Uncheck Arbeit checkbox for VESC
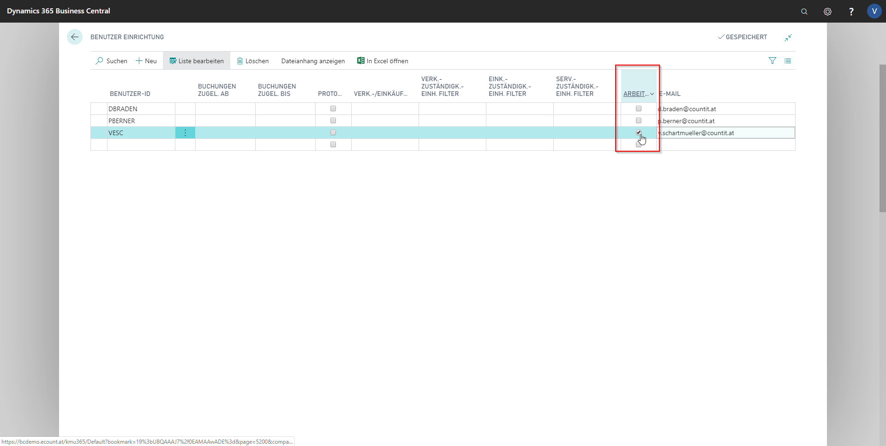The height and width of the screenshot is (446, 886). (639, 133)
